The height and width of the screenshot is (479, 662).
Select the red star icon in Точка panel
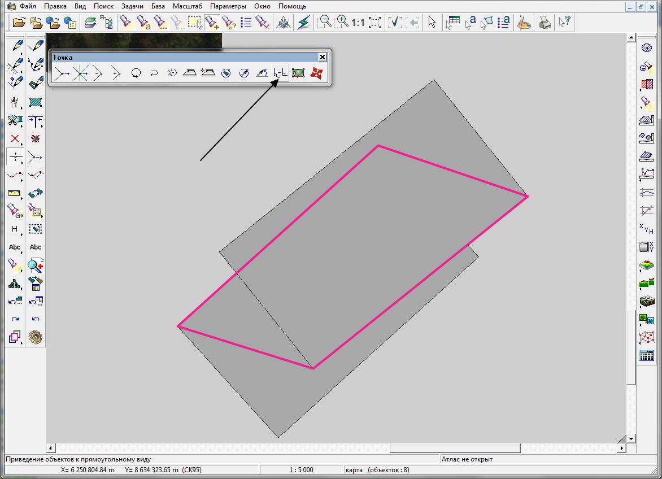point(316,73)
